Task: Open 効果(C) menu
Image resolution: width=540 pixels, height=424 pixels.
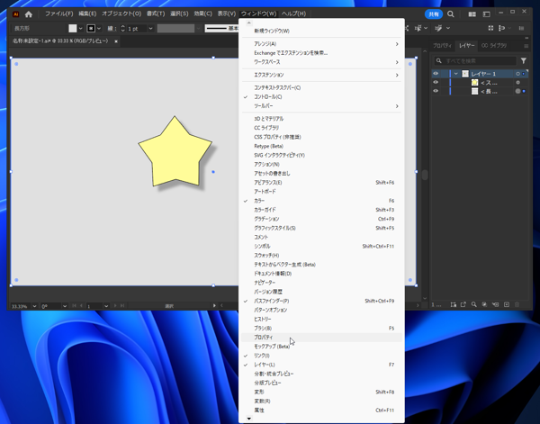Action: click(x=202, y=14)
